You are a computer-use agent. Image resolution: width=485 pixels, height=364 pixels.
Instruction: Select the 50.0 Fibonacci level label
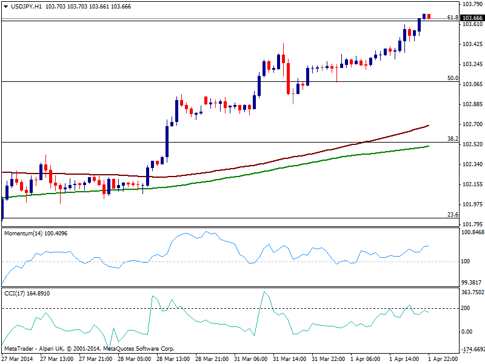[x=452, y=78]
